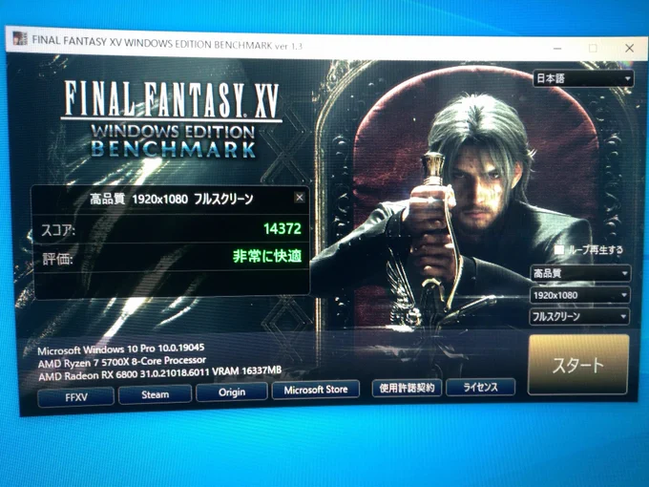Click the Microsoft Windows 10 Pro 10.0.19045 line
649x487 pixels.
pyautogui.click(x=121, y=349)
